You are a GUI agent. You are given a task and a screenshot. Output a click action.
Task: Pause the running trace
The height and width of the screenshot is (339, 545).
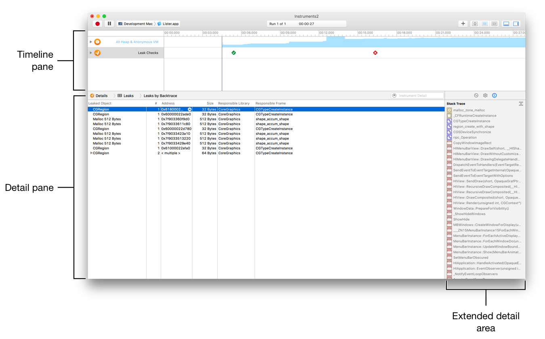click(109, 24)
